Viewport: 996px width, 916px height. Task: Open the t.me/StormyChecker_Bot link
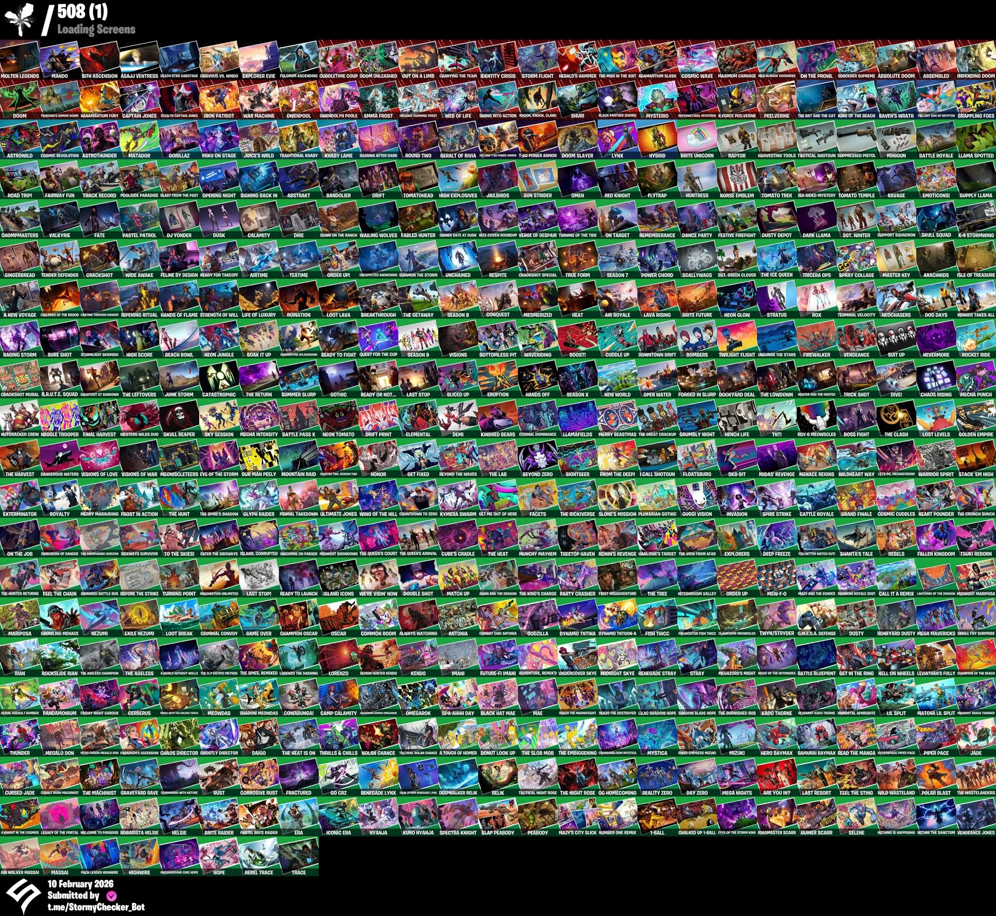[96, 907]
